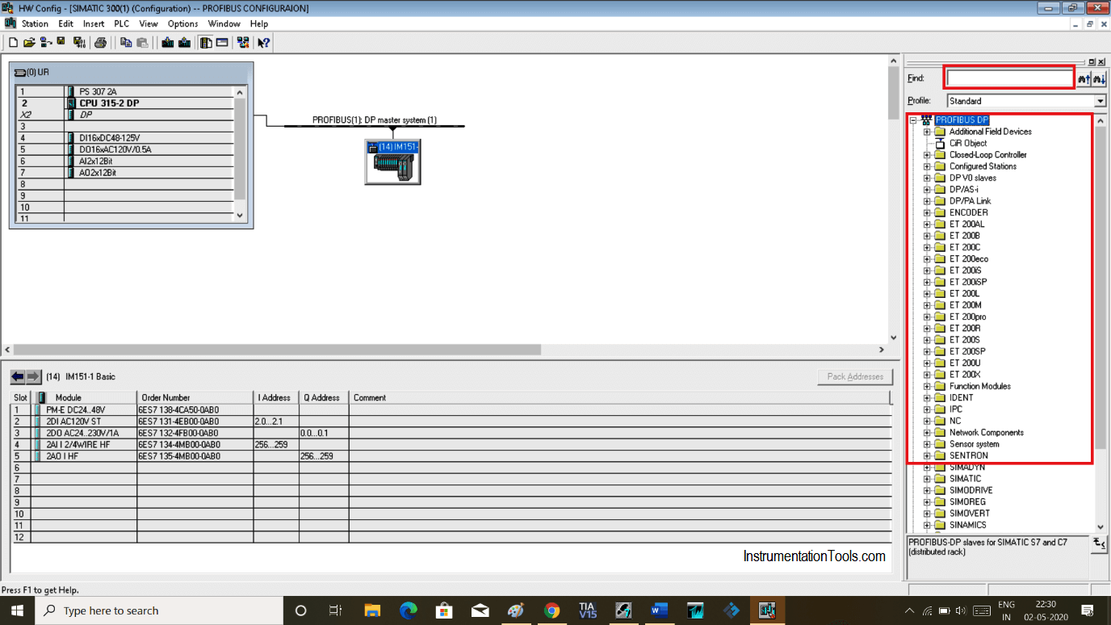Open Chrome from the taskbar
This screenshot has width=1111, height=625.
[551, 610]
